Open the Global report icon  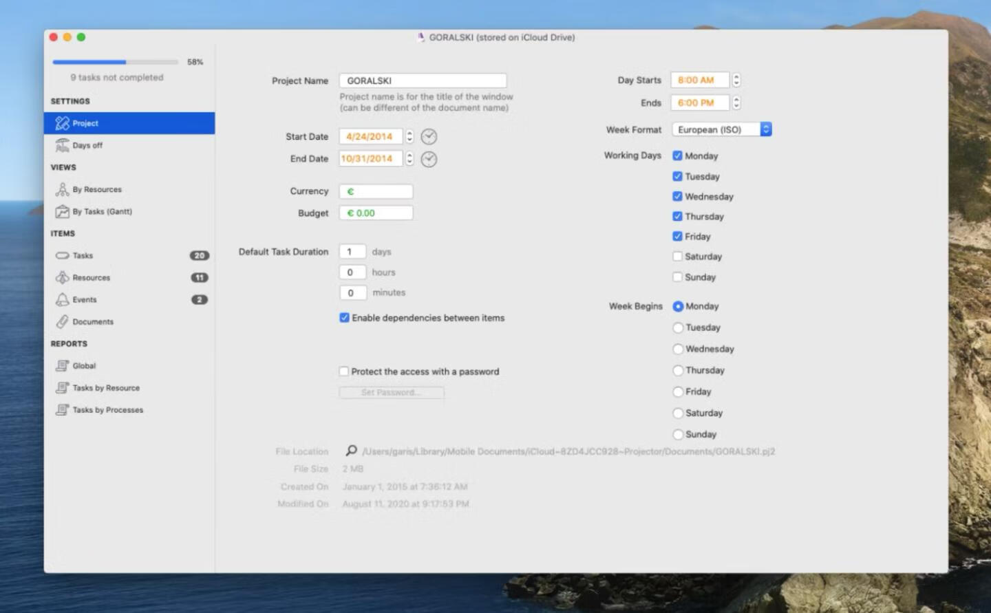[62, 365]
